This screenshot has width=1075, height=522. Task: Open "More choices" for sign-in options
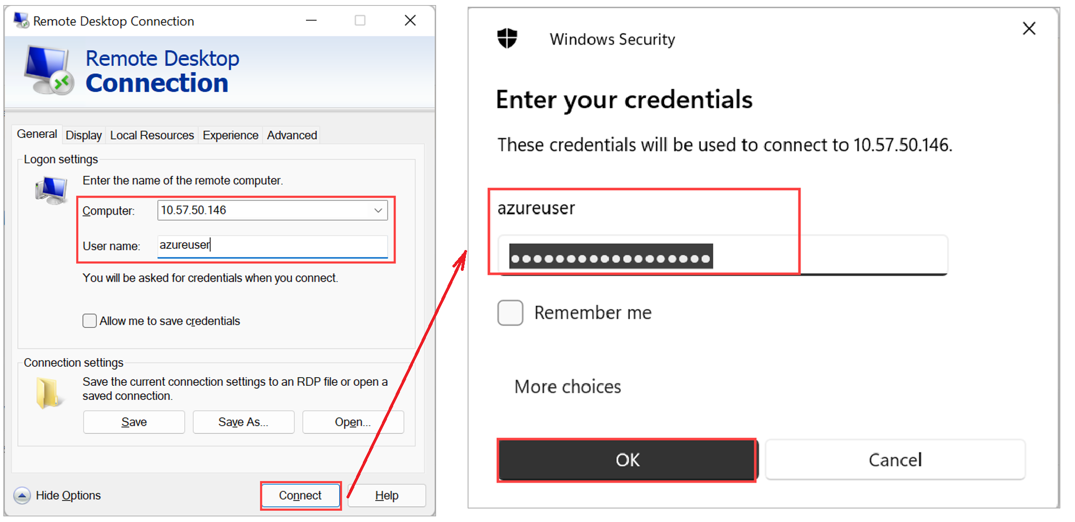567,386
